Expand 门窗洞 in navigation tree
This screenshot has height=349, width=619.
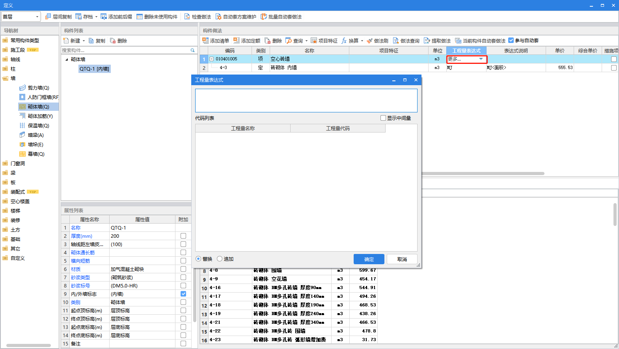(5, 163)
